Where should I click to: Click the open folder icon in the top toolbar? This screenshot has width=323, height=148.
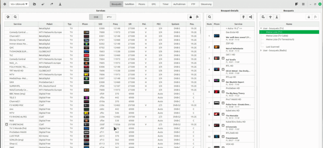(34, 4)
